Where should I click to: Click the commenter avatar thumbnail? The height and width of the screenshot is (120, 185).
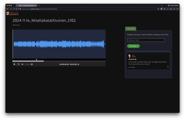(129, 56)
